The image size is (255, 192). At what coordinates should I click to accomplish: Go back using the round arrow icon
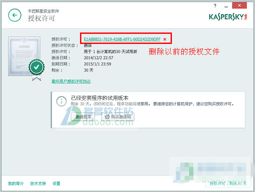(x=15, y=15)
